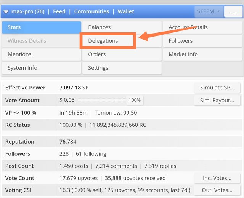This screenshot has width=244, height=198.
Task: Click the Followers row label in stats
Action: point(18,154)
